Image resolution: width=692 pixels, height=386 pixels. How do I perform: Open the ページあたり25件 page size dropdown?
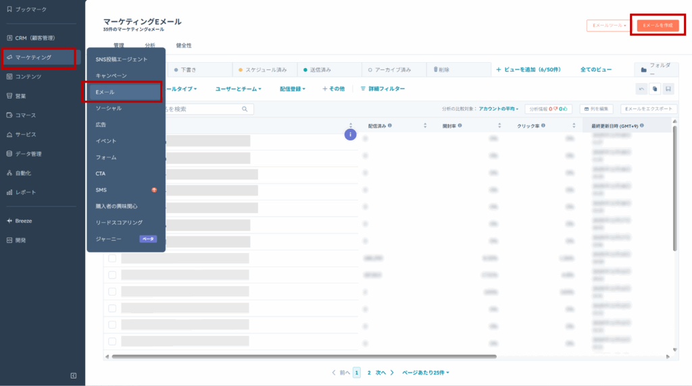pyautogui.click(x=426, y=373)
